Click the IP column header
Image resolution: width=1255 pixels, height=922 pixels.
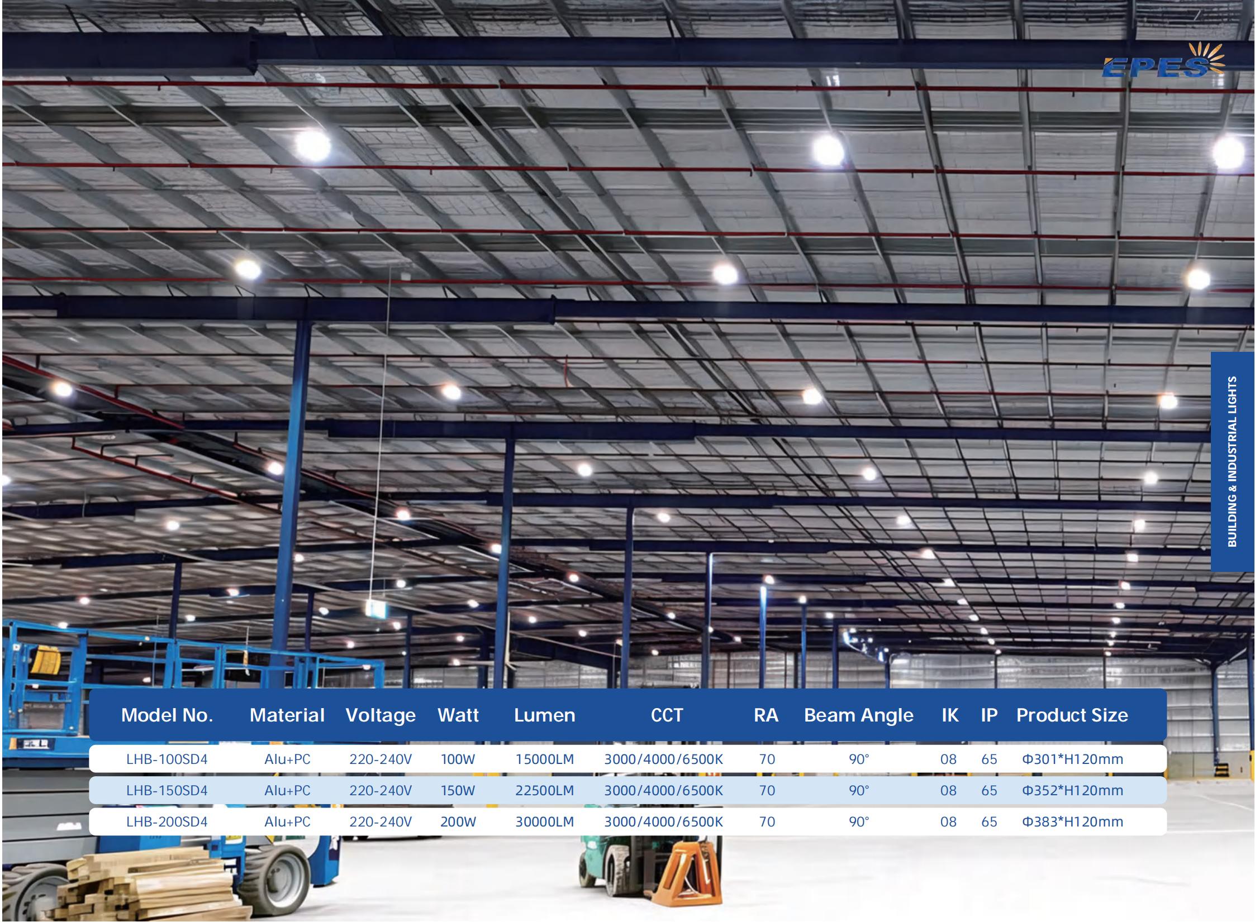[989, 715]
